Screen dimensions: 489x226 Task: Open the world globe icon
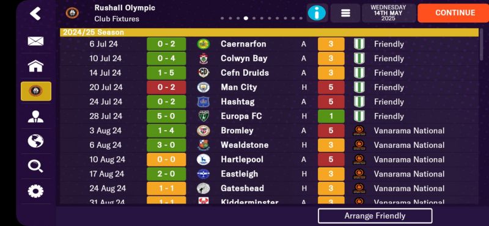tap(35, 141)
